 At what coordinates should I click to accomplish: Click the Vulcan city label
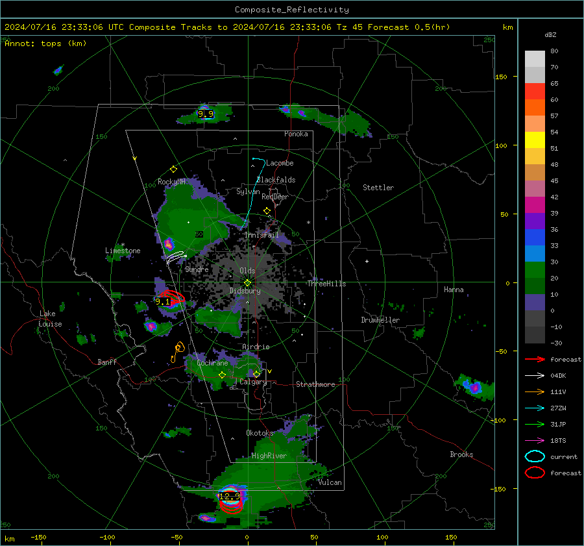click(x=330, y=482)
